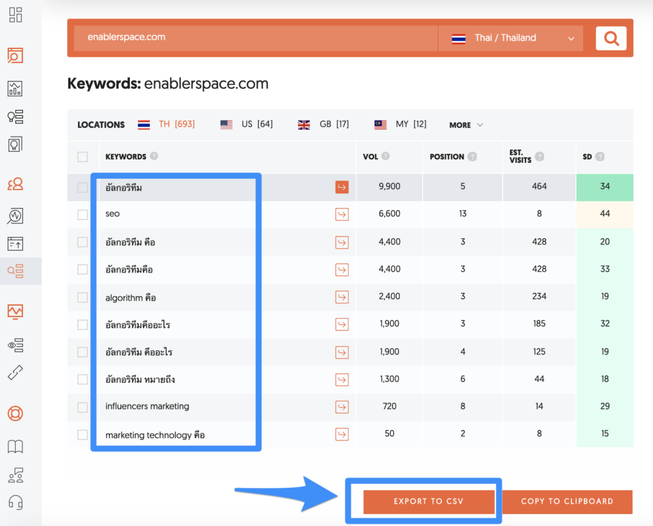The height and width of the screenshot is (526, 653).
Task: Switch to GB [17] location tab
Action: point(323,124)
